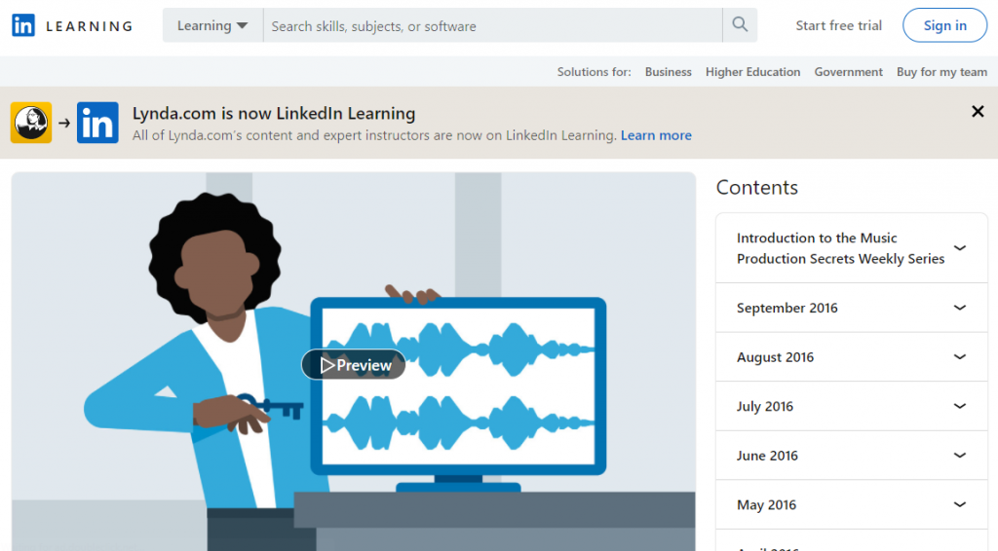Open the Higher Education menu item
Image resolution: width=998 pixels, height=551 pixels.
click(752, 72)
